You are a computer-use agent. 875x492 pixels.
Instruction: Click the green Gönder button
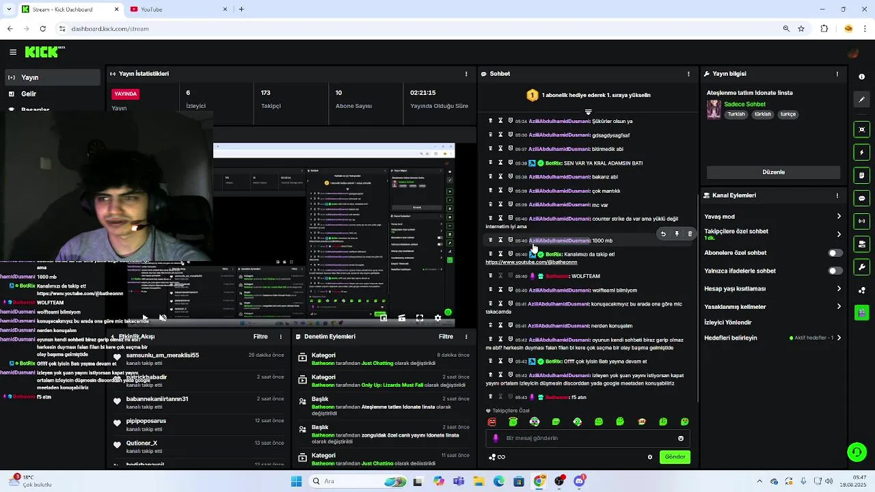coord(675,457)
